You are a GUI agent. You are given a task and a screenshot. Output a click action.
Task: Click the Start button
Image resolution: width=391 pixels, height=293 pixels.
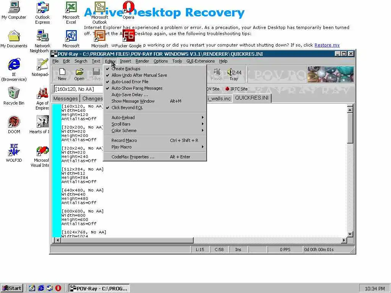(12, 288)
